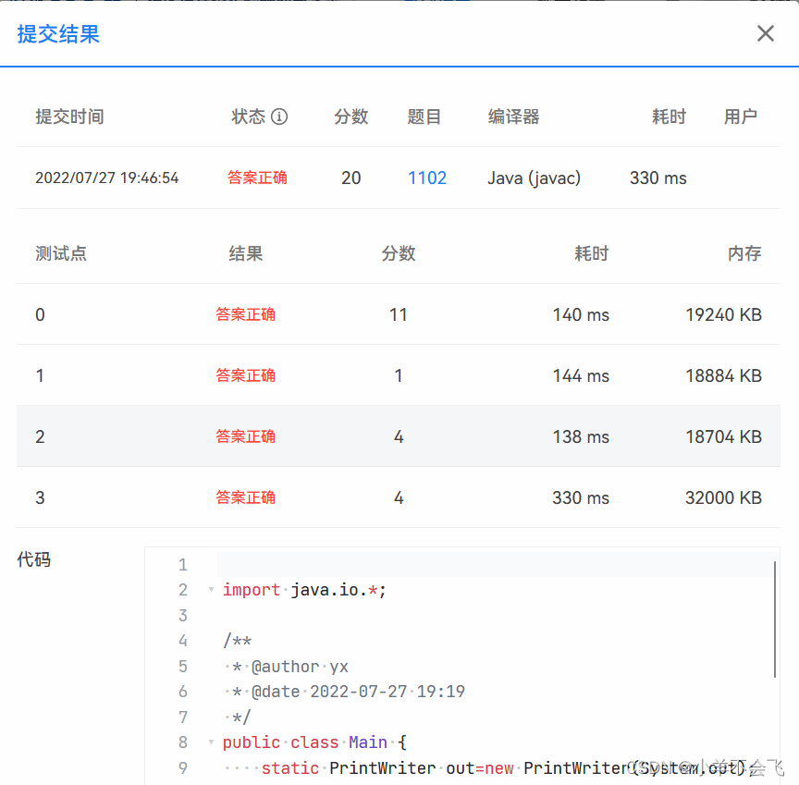
Task: Select the compiler text Java (javac)
Action: (x=534, y=178)
